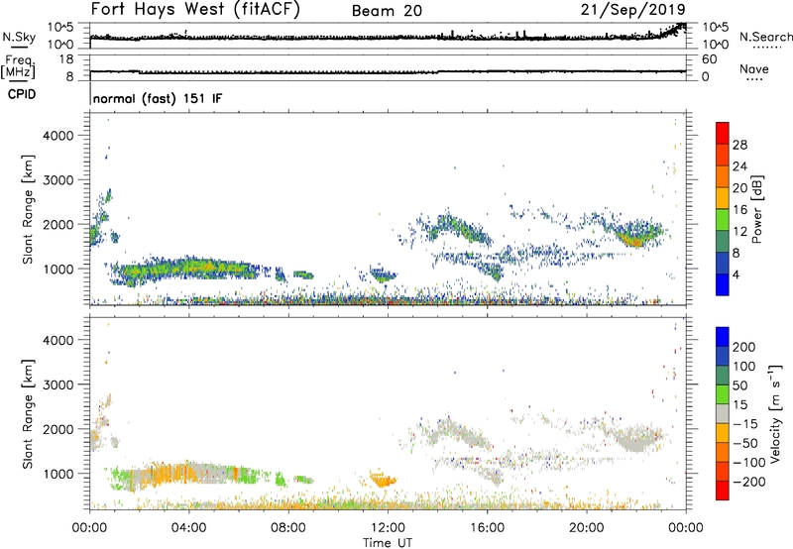
Task: Click the light green 12–16 dB power swatch
Action: [x=723, y=219]
